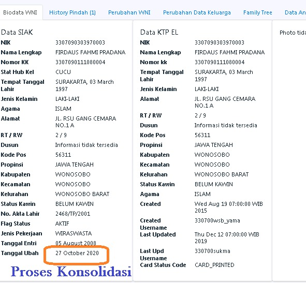The height and width of the screenshot is (283, 306).
Task: Click the Tanggal Entri date 05 August 2008
Action: pos(76,243)
